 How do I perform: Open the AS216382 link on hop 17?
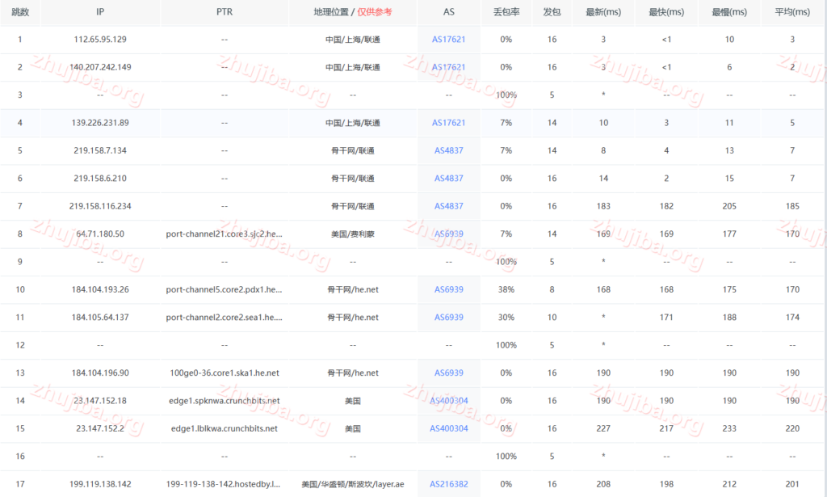449,484
